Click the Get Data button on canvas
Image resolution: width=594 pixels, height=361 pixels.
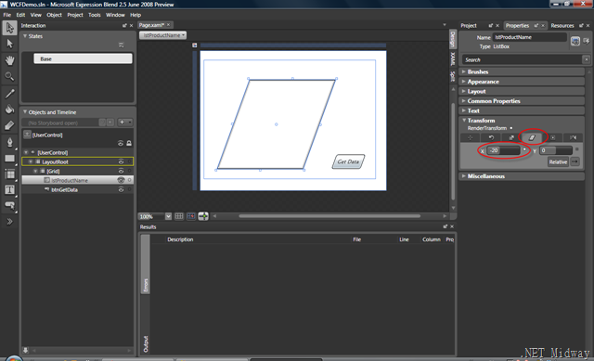pyautogui.click(x=349, y=161)
